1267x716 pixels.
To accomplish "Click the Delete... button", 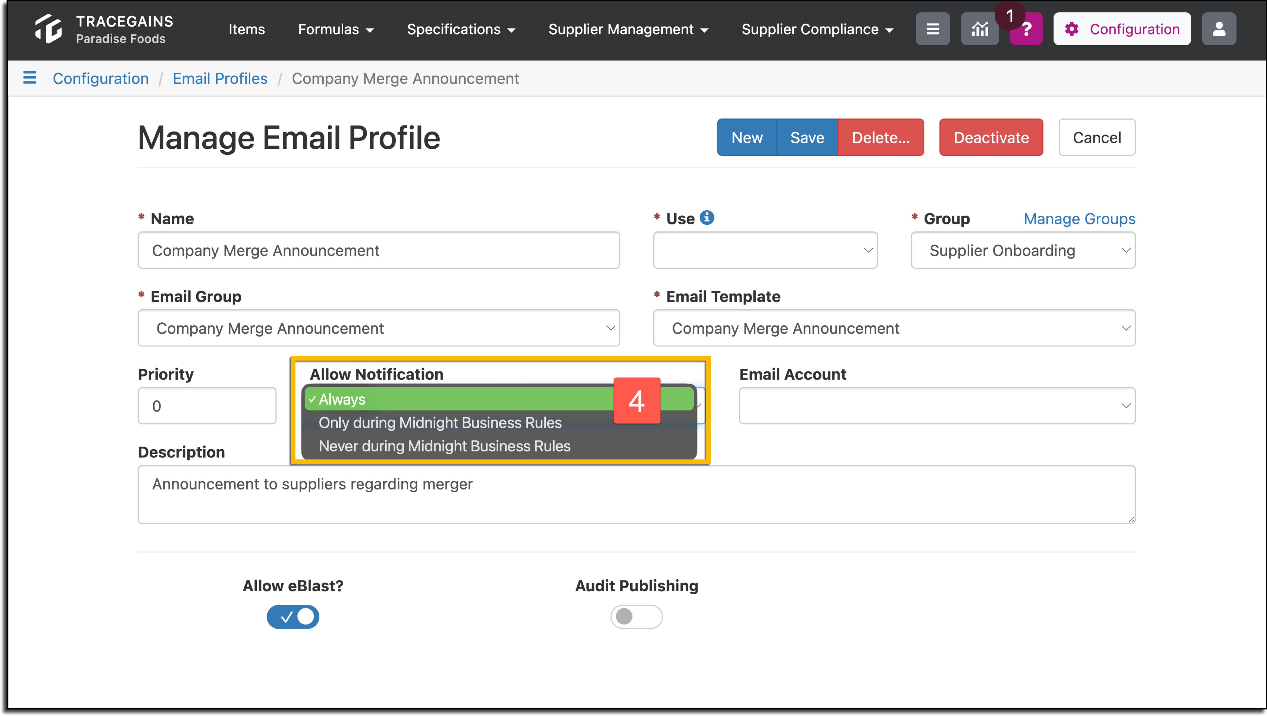I will coord(880,137).
